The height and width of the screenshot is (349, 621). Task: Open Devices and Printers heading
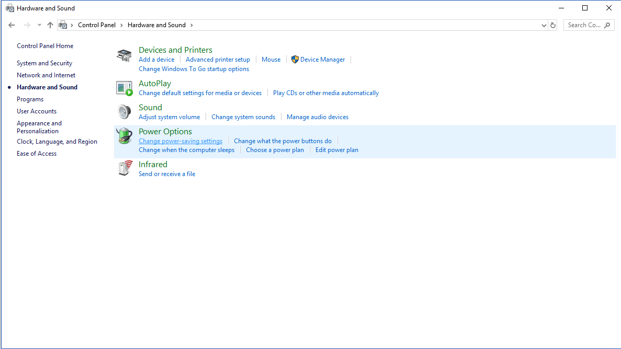pos(175,50)
